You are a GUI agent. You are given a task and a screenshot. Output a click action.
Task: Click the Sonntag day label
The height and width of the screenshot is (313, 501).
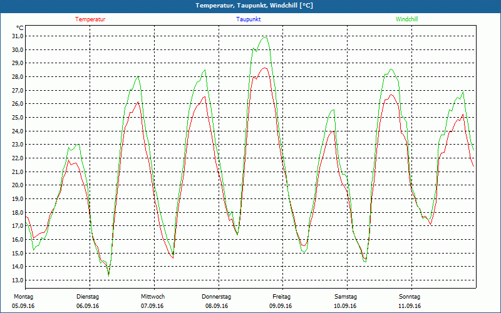(410, 297)
